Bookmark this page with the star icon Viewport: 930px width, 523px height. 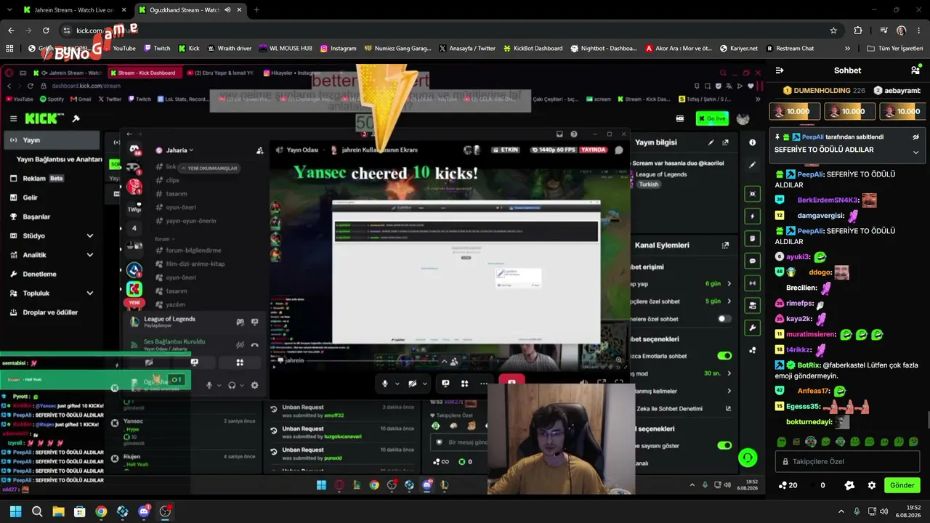(x=833, y=31)
